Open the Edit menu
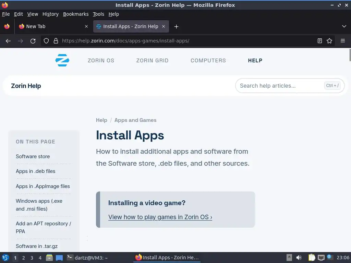Viewport: 351px width, 263px height. coord(19,14)
